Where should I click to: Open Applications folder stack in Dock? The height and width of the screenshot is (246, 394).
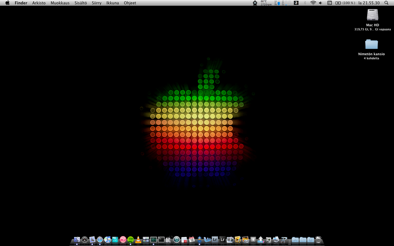(x=295, y=240)
